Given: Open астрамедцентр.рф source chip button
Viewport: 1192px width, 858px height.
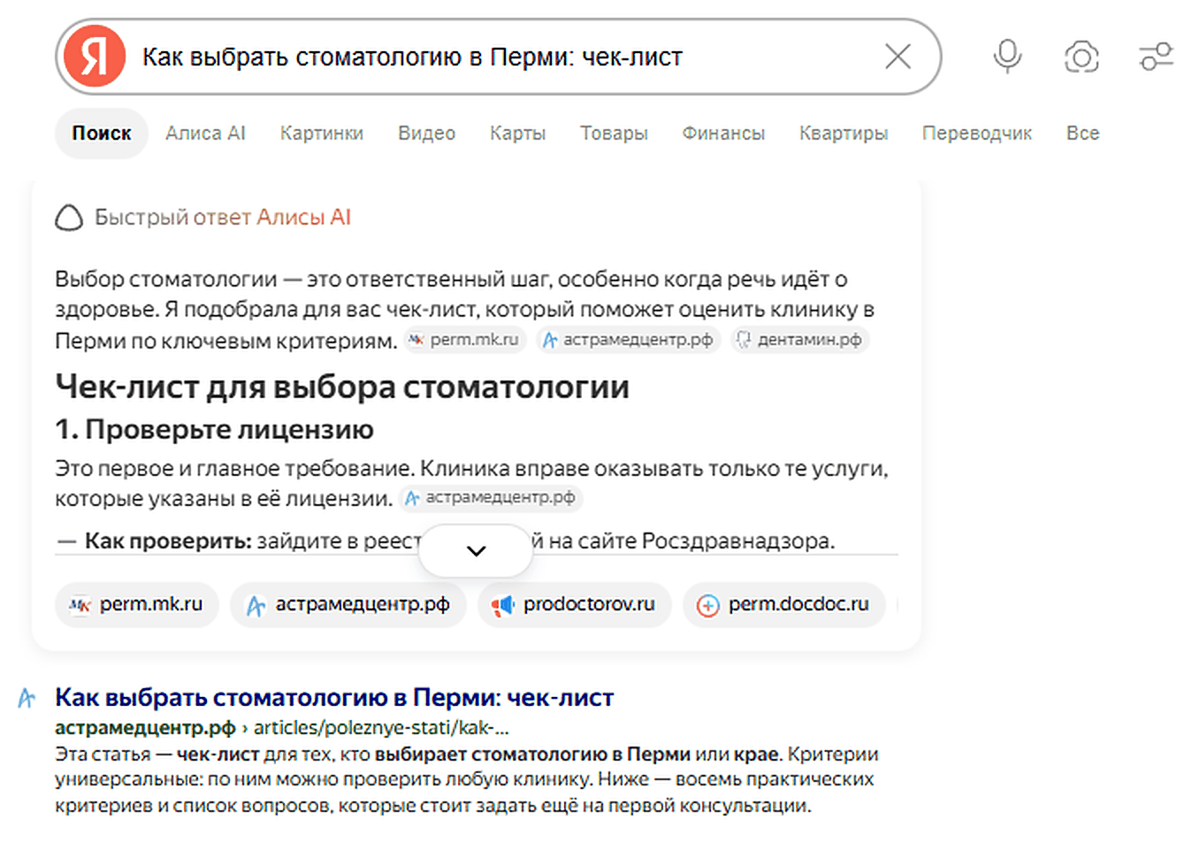Looking at the screenshot, I should 348,605.
